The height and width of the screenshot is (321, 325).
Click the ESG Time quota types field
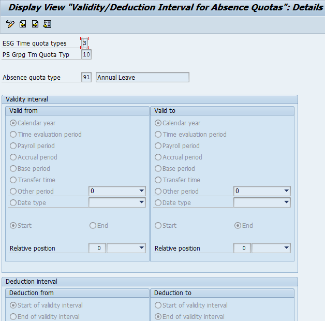(85, 43)
